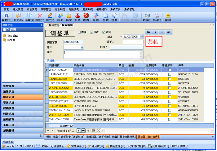Click the 備註 remarks text field
Viewport: 217px width, 151px height.
[x=103, y=54]
